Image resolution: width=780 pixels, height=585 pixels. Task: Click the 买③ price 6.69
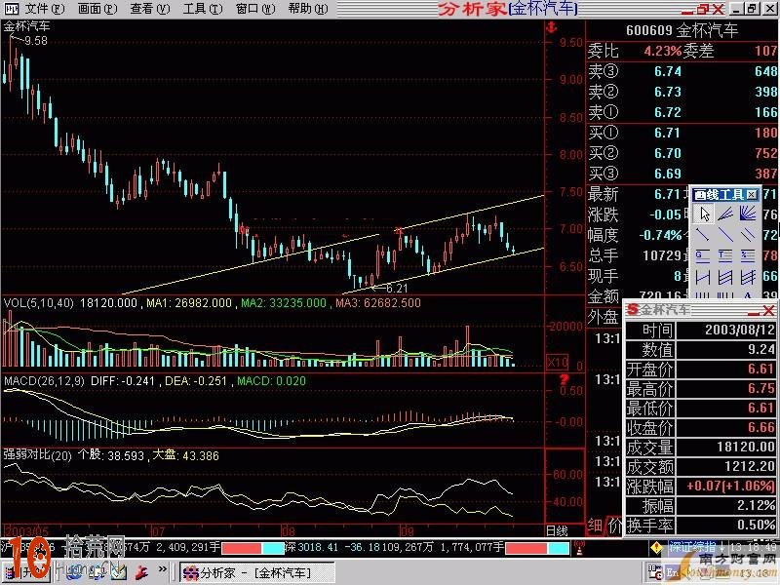click(x=668, y=174)
